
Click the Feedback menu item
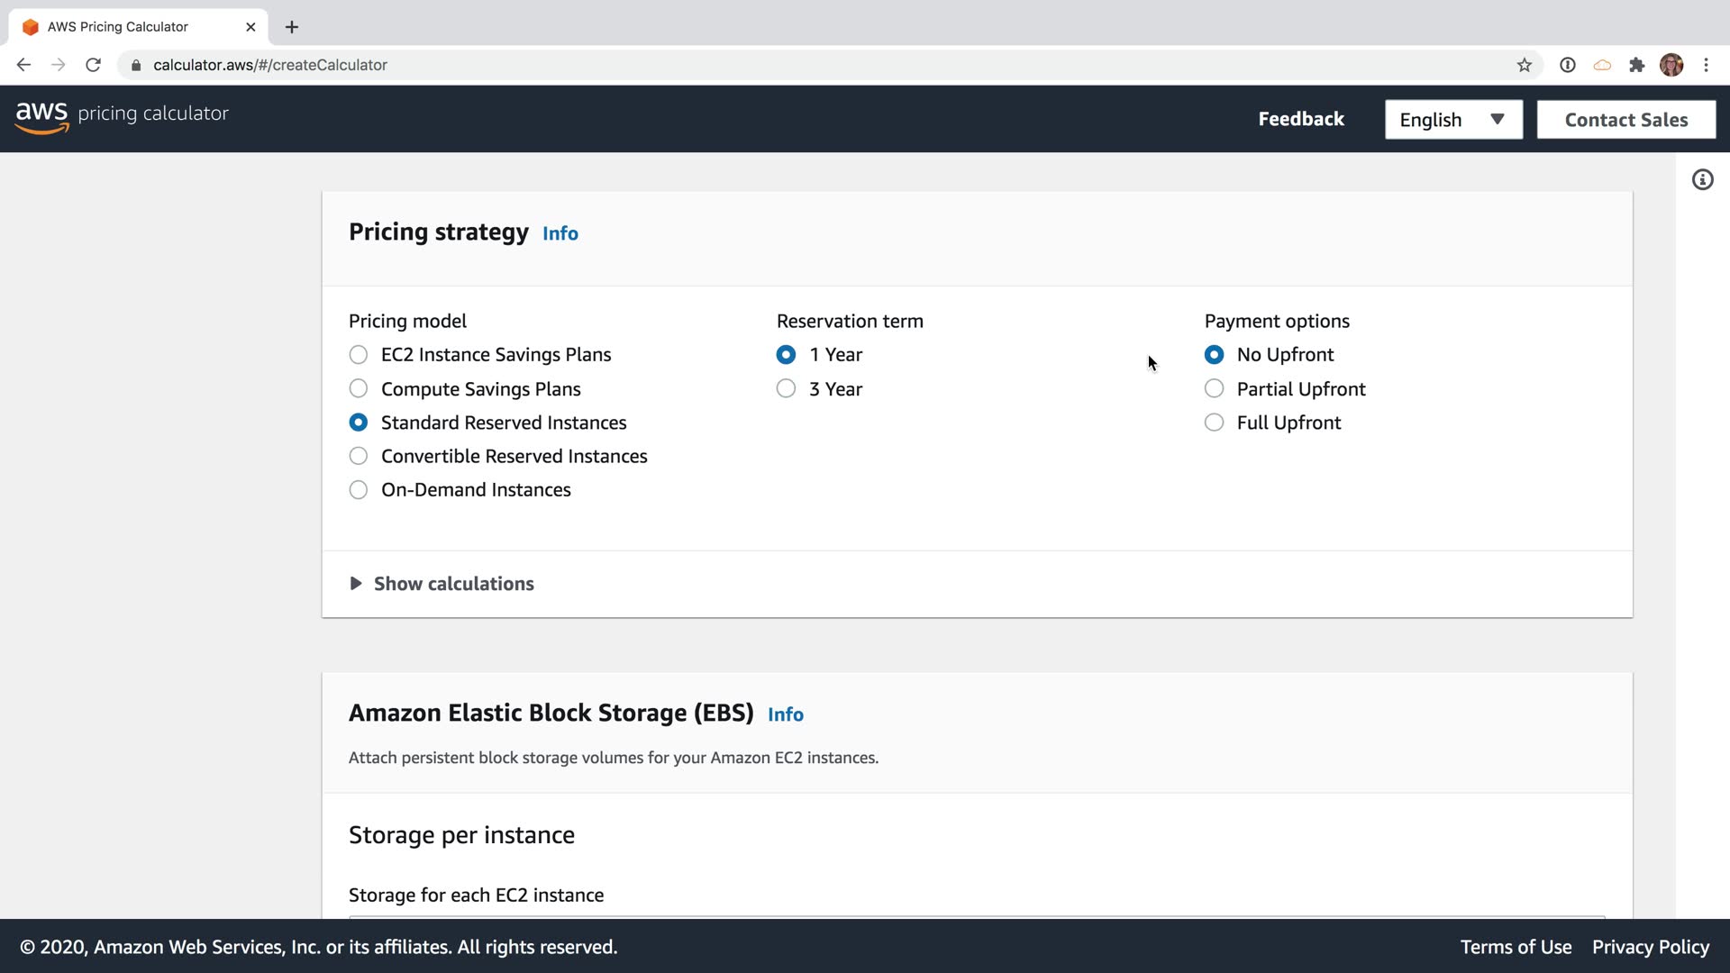[1300, 120]
